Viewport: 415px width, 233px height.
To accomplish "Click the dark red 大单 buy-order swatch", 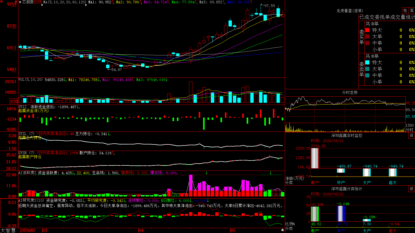I will pyautogui.click(x=367, y=37).
